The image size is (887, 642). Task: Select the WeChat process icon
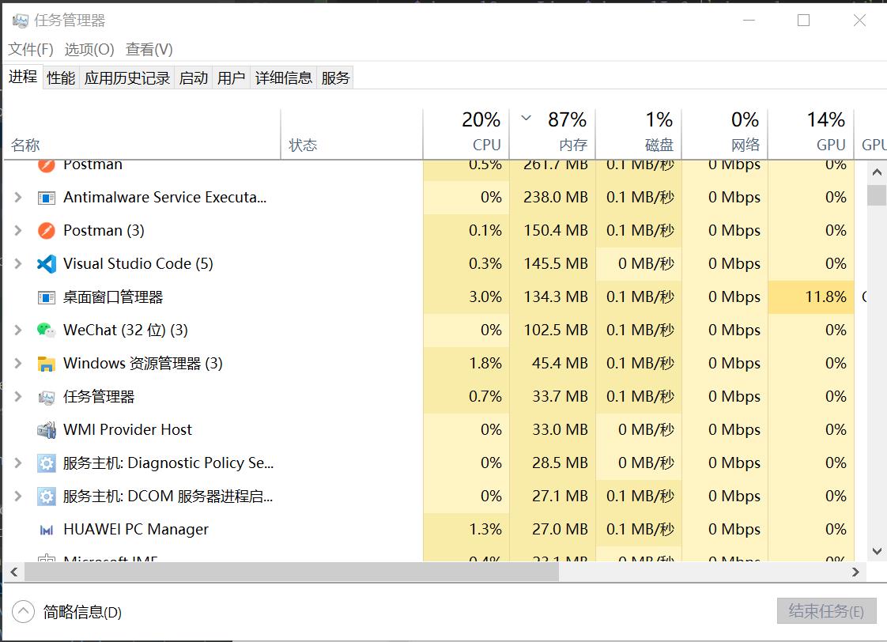pos(47,330)
